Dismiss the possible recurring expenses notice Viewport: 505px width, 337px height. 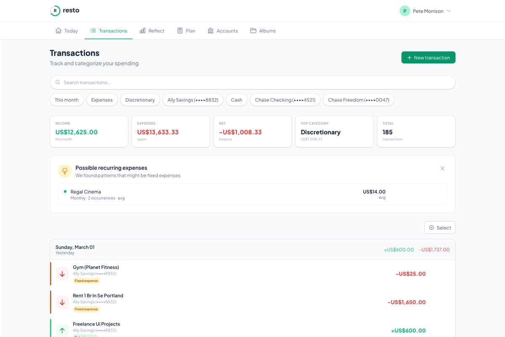tap(442, 168)
